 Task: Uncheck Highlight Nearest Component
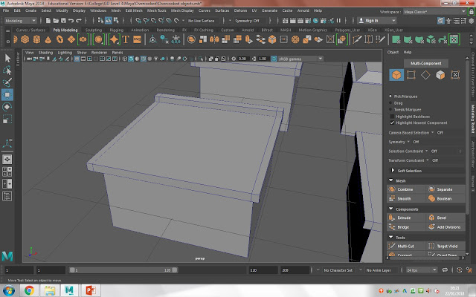393,123
